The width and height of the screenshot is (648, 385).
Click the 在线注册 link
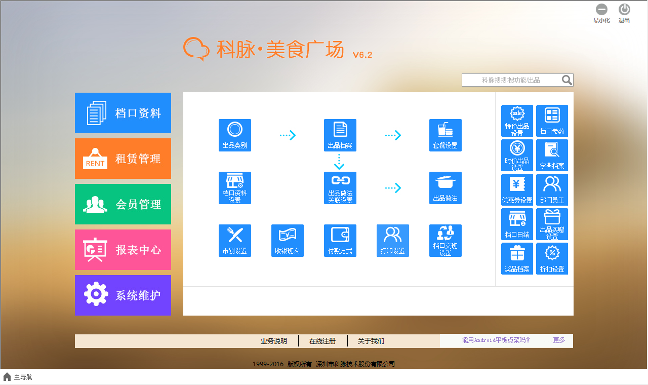(x=322, y=341)
